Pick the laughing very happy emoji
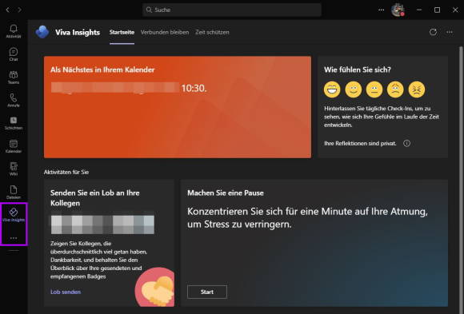Image resolution: width=464 pixels, height=314 pixels. pos(332,89)
